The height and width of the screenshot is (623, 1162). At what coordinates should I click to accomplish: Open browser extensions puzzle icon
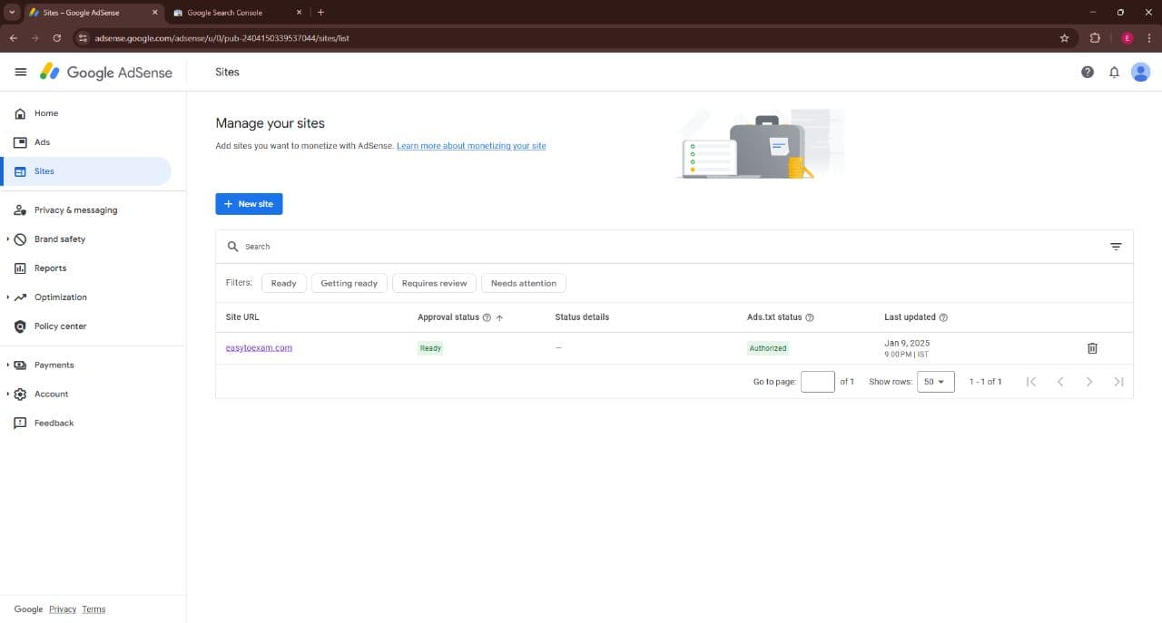point(1095,38)
